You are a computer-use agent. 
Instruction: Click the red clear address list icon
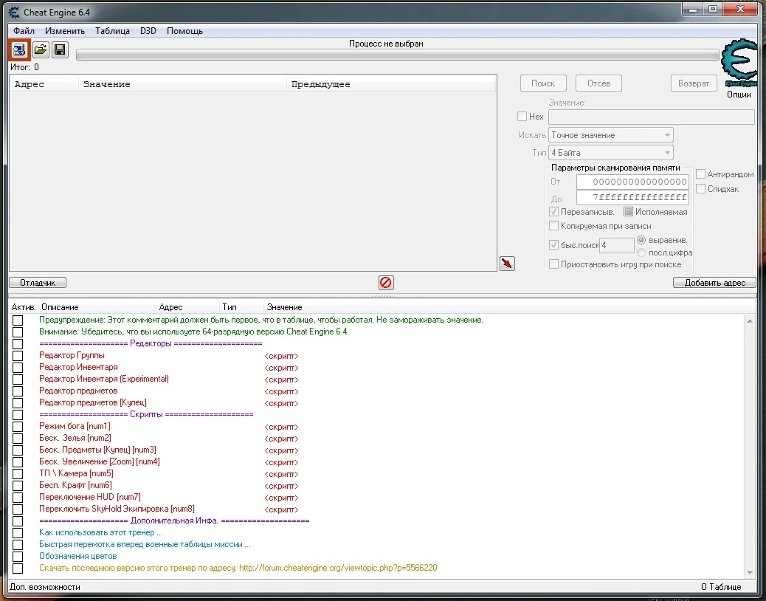385,282
